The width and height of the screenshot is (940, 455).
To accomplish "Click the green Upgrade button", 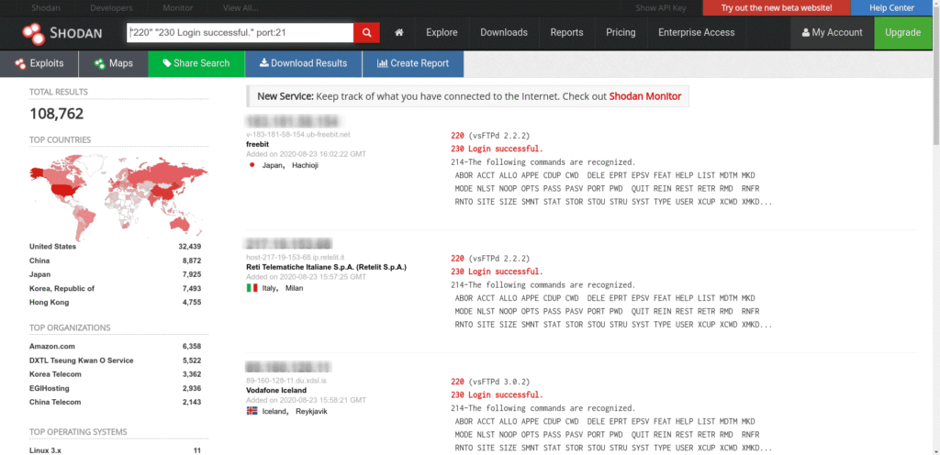I will coord(903,33).
